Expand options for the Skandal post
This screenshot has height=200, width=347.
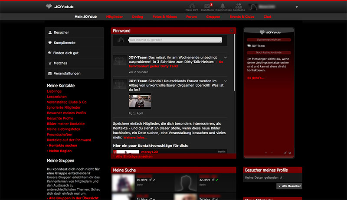[225, 81]
